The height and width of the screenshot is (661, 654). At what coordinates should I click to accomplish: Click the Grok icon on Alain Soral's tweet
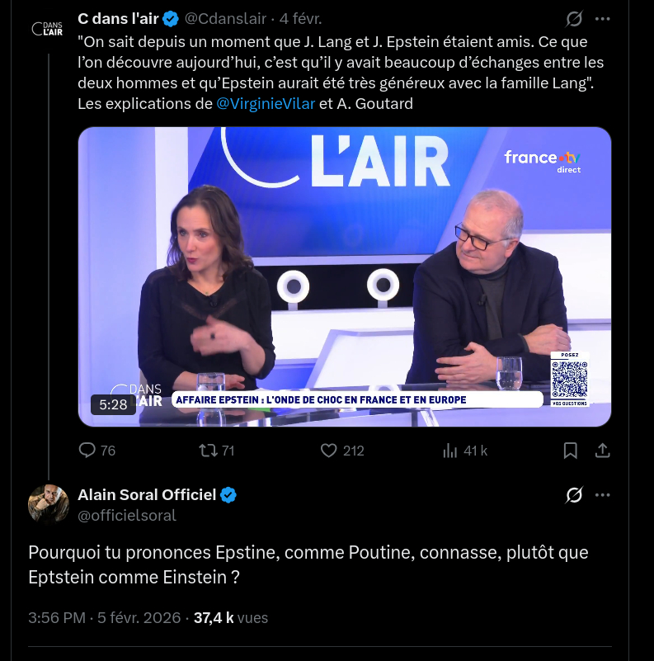tap(574, 495)
